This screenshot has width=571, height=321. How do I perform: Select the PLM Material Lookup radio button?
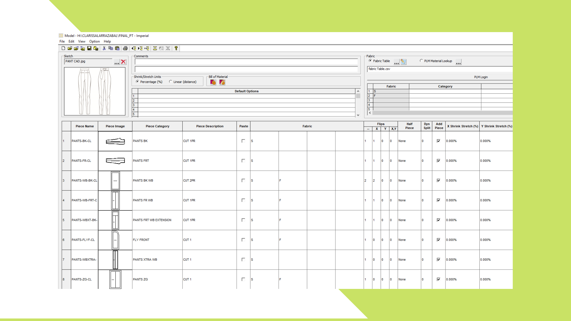coord(421,61)
